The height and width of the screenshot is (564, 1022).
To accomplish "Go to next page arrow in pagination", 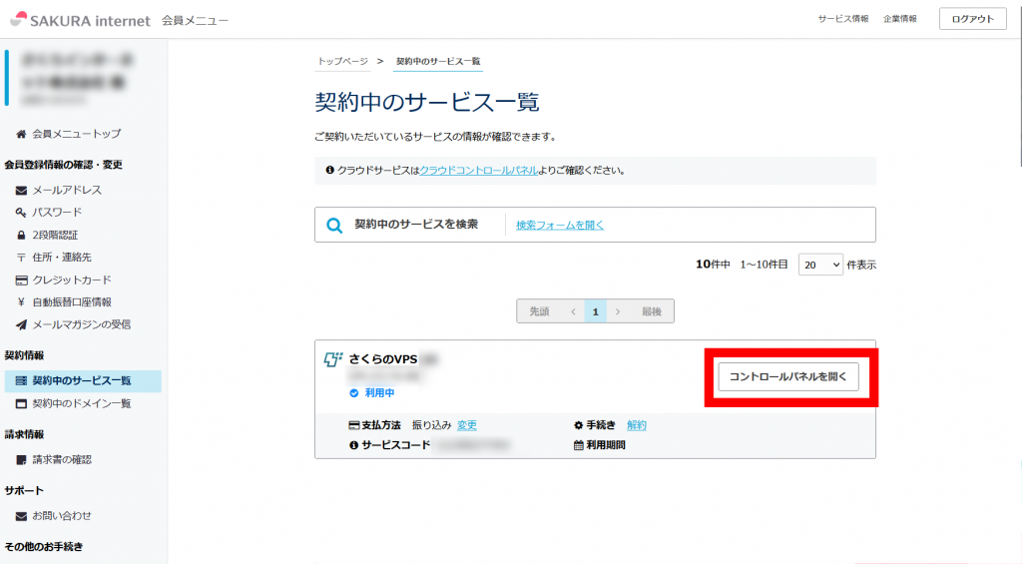I will pos(619,311).
